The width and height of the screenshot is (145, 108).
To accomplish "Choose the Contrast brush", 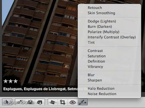I will [109, 51].
